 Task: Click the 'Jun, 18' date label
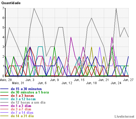tap(92, 83)
